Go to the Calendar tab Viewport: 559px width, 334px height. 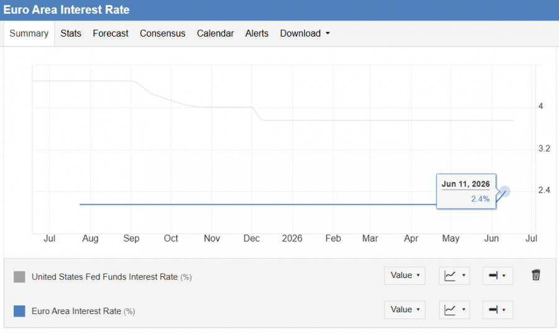coord(216,34)
